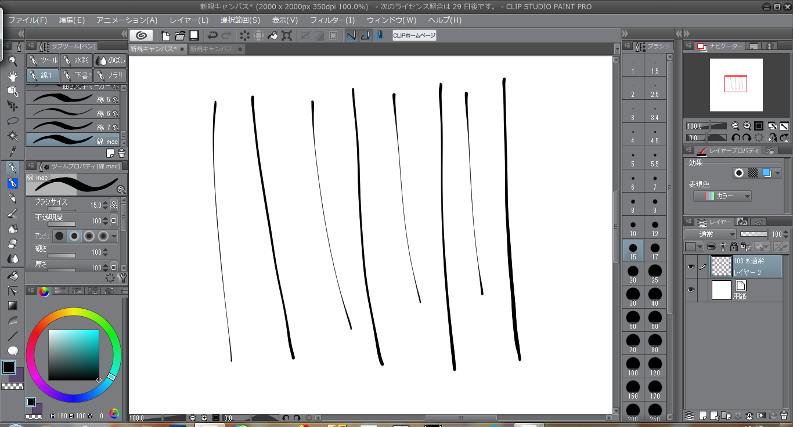Click the Save icon in command bar
Viewport: 793px width, 427px height.
pyautogui.click(x=194, y=35)
